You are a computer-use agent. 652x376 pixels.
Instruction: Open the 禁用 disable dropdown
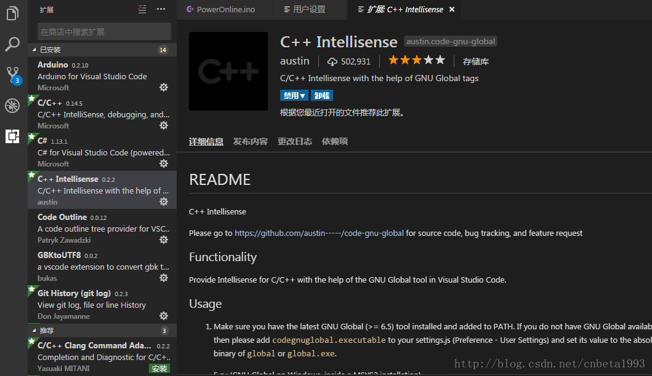coord(294,95)
